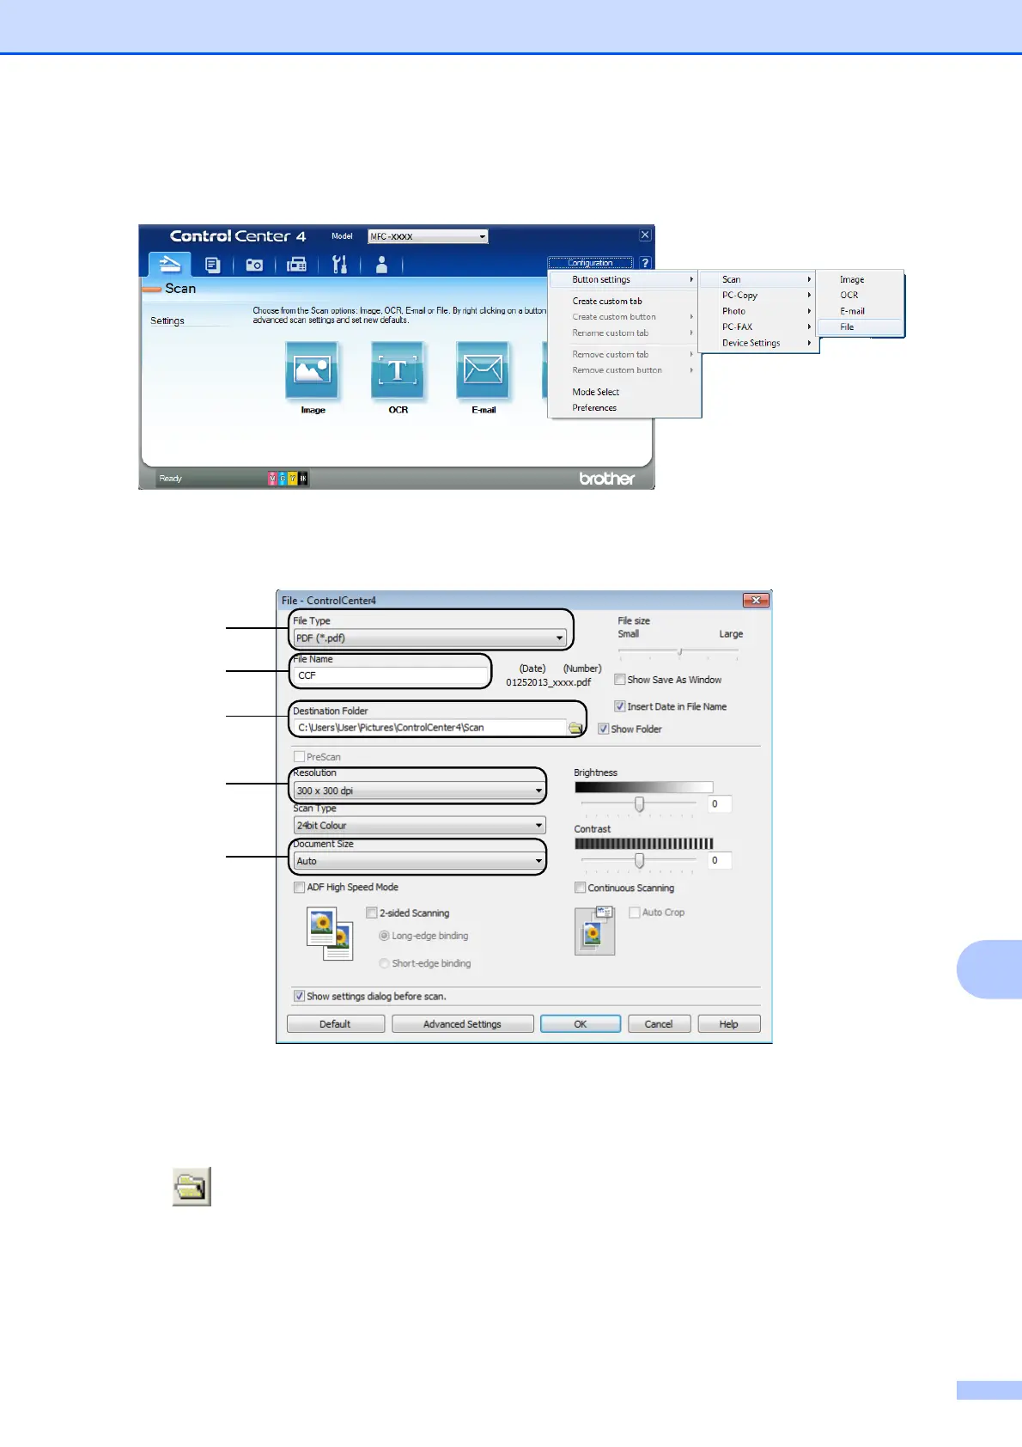The height and width of the screenshot is (1447, 1022).
Task: Expand the Scan submenu entry
Action: pos(757,279)
